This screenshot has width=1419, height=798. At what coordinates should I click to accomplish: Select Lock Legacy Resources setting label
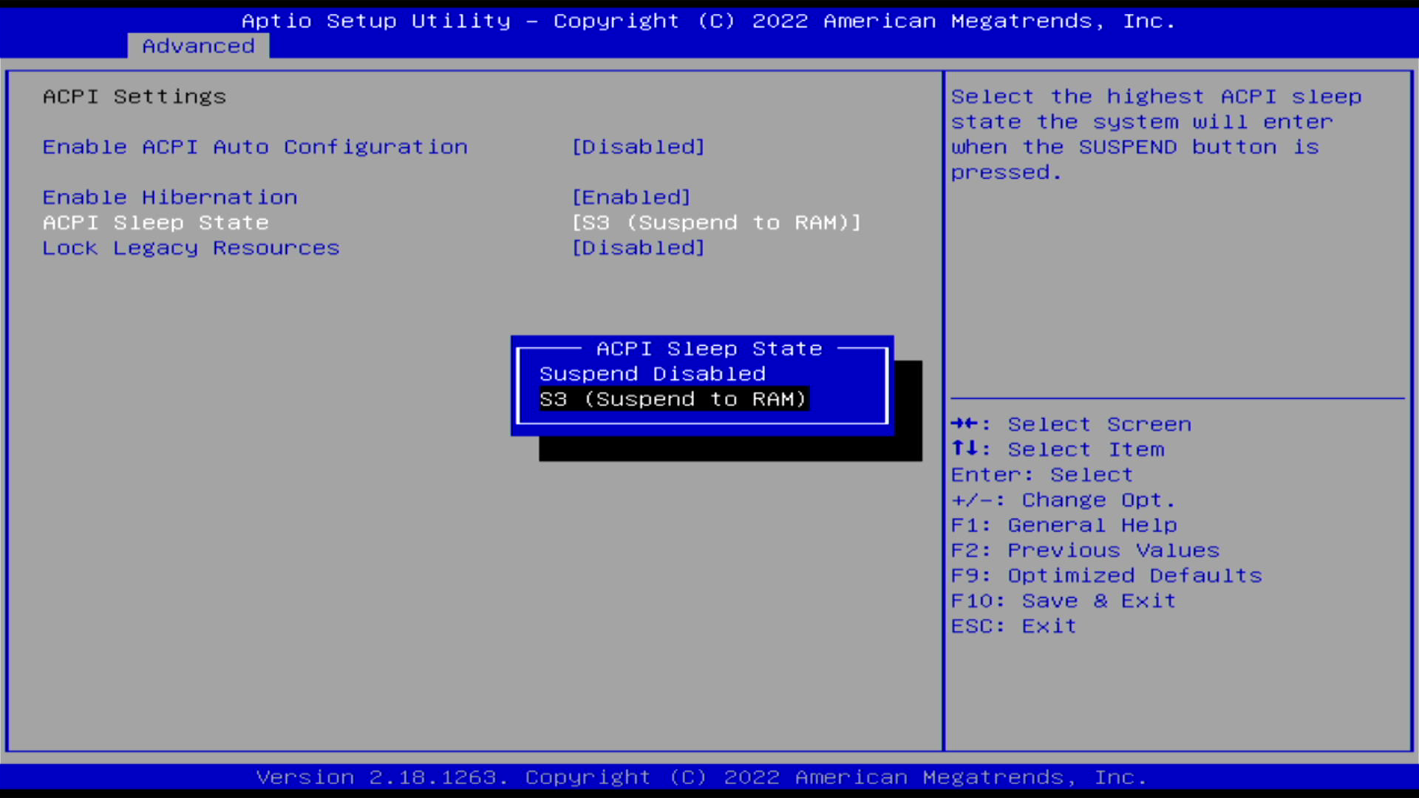[191, 248]
